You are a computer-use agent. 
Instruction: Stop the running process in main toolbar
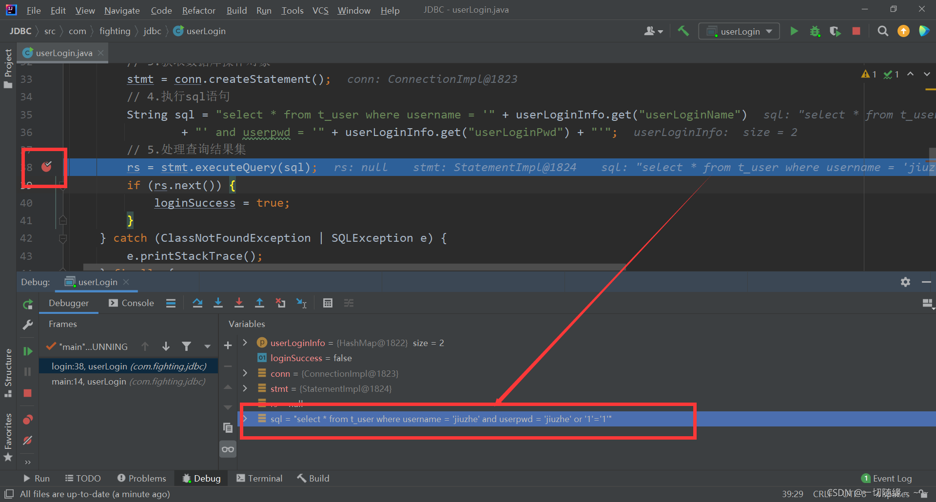856,31
